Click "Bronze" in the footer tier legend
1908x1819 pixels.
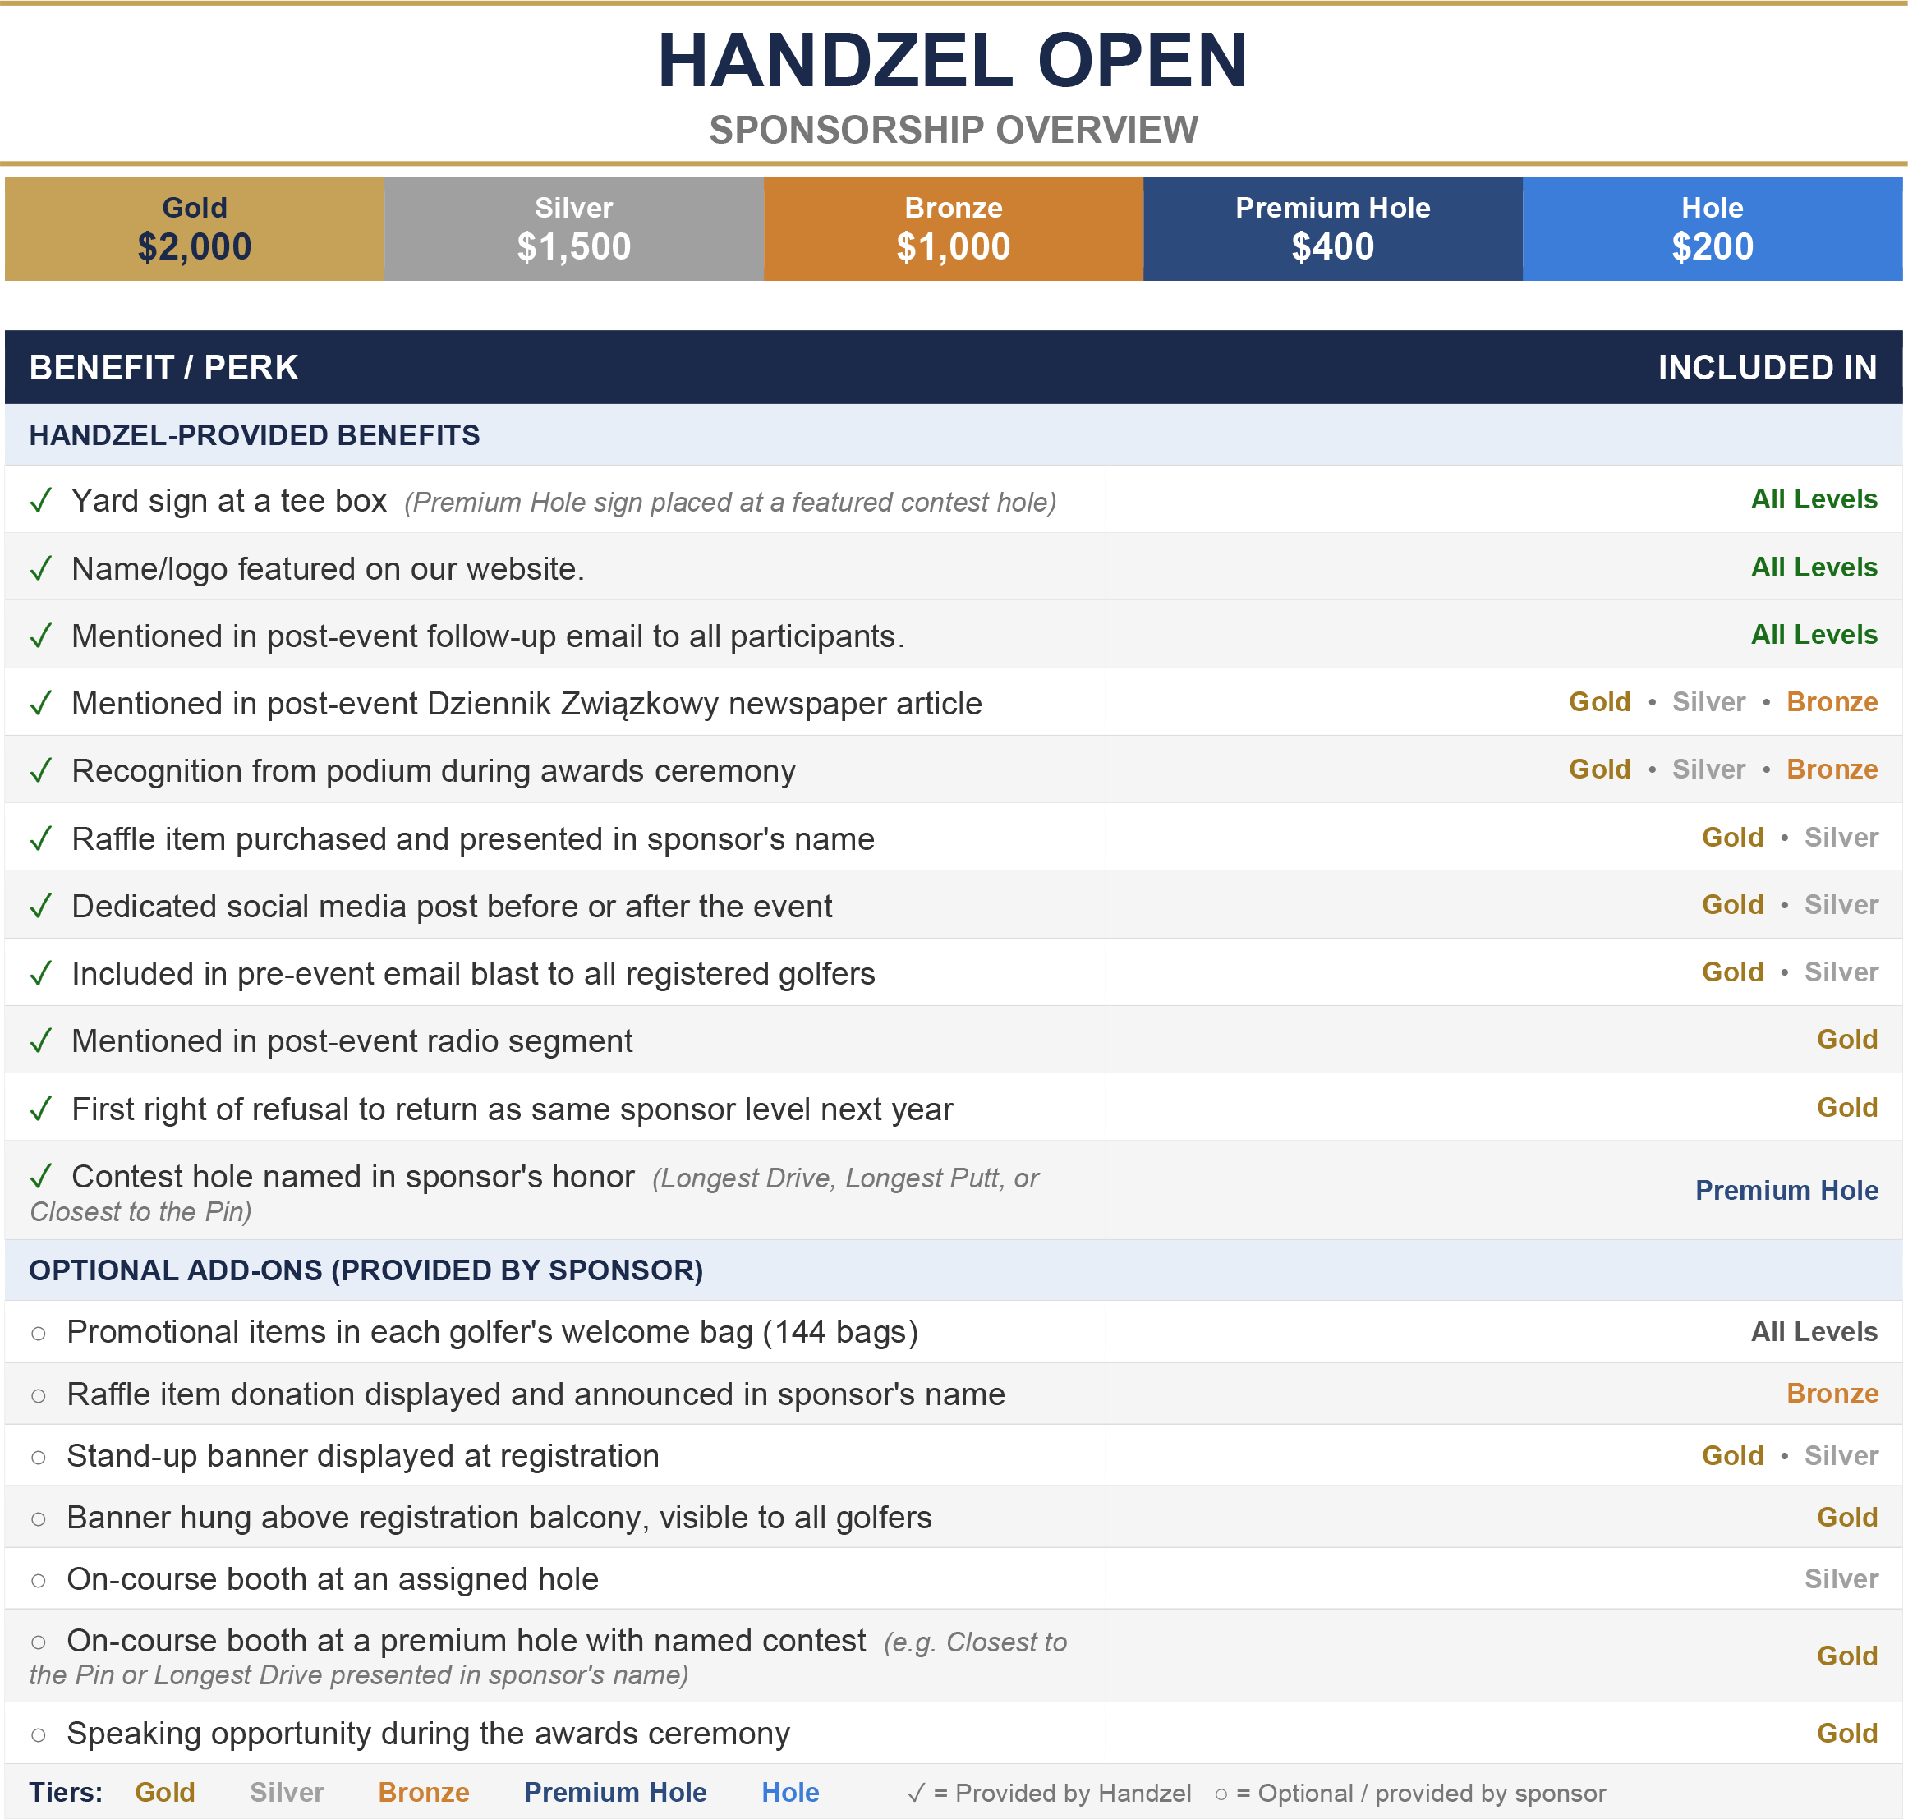pos(424,1793)
